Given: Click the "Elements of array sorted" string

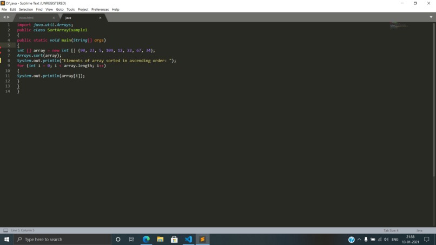Looking at the screenshot, I should 117,61.
